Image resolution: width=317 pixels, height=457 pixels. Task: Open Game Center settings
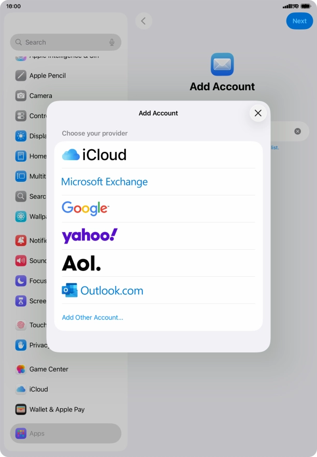click(x=49, y=369)
